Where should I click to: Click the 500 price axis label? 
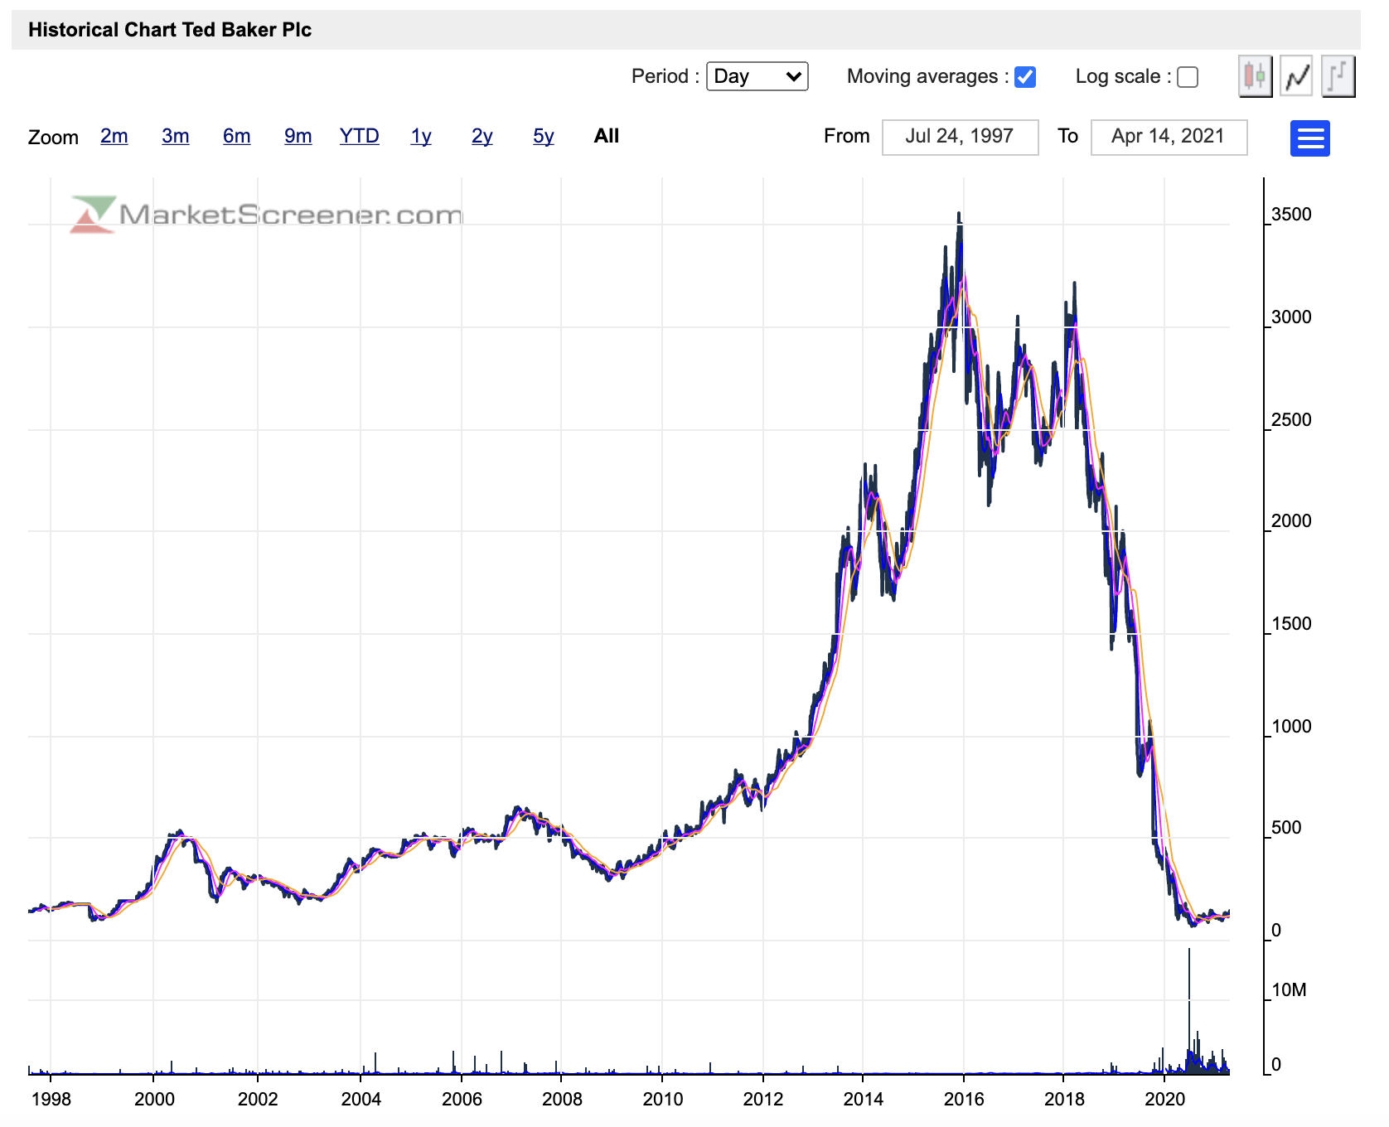tap(1286, 828)
